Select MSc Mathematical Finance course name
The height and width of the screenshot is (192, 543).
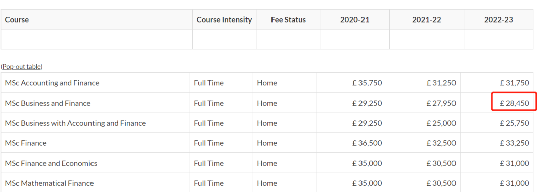(x=49, y=183)
